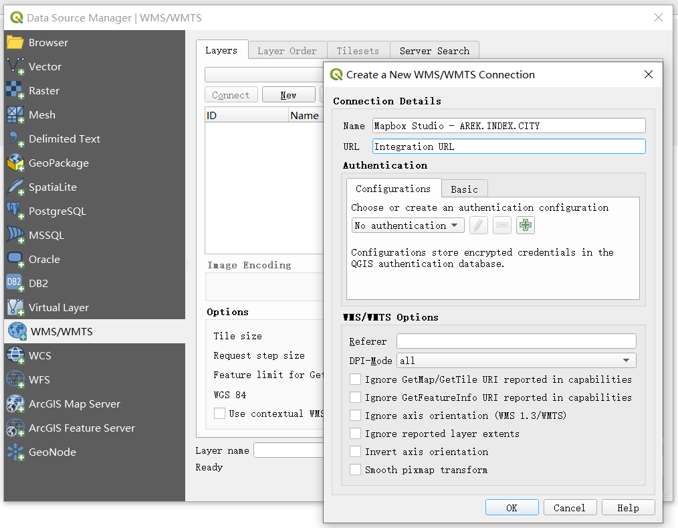Click the Layer name field

[289, 450]
